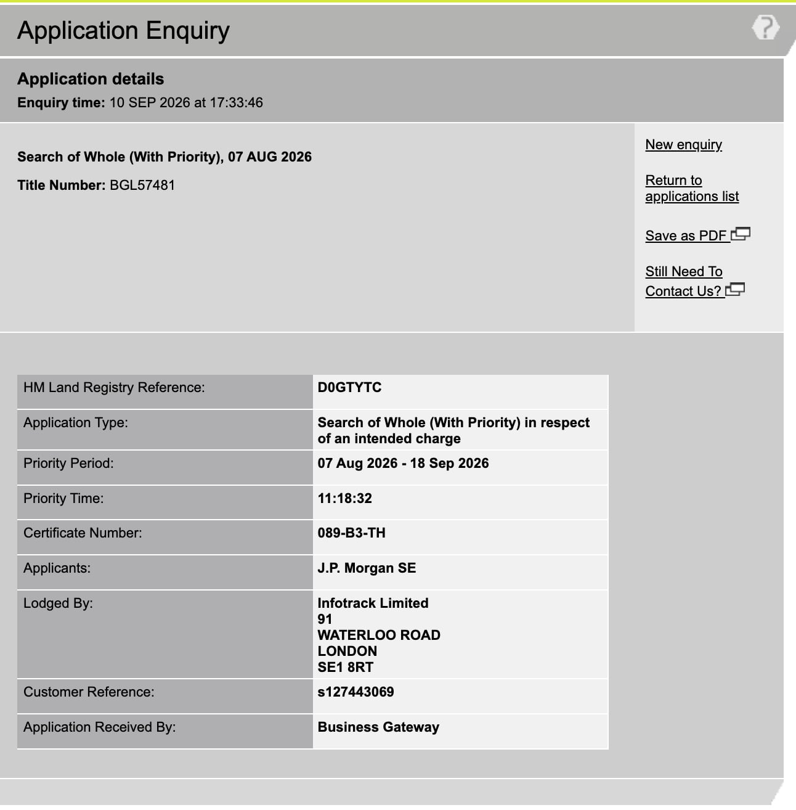Click the priority time 11:18:32
This screenshot has height=810, width=796.
pyautogui.click(x=344, y=498)
